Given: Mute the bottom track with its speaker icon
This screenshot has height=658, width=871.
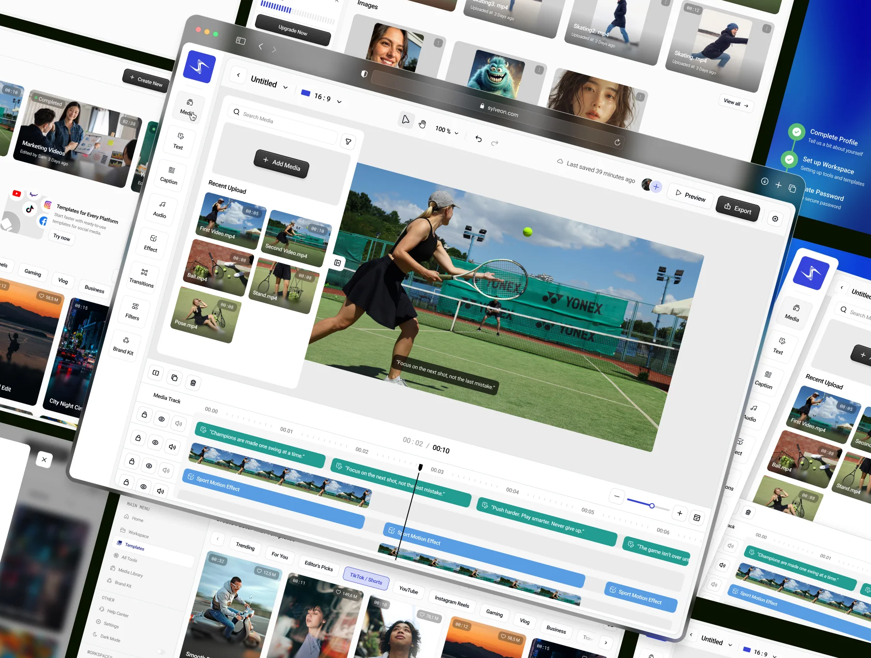Looking at the screenshot, I should pos(160,491).
